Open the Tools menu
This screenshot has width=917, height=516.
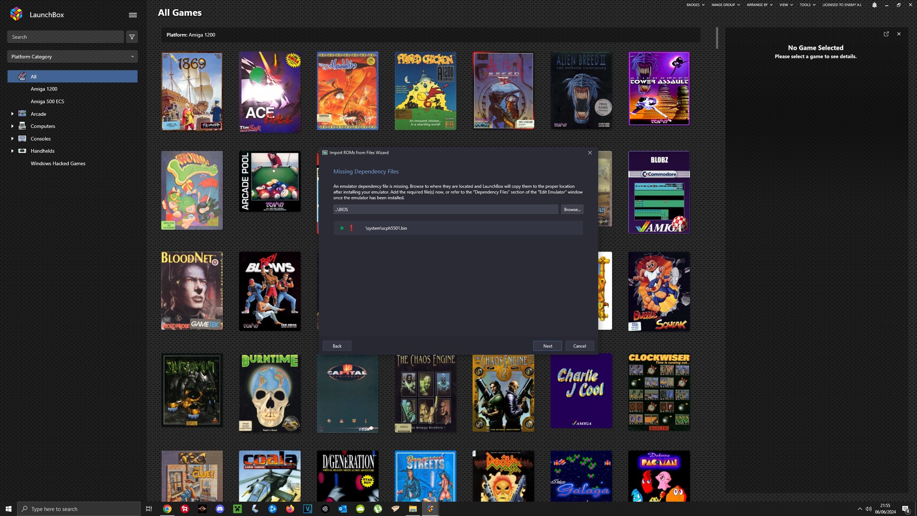click(807, 5)
